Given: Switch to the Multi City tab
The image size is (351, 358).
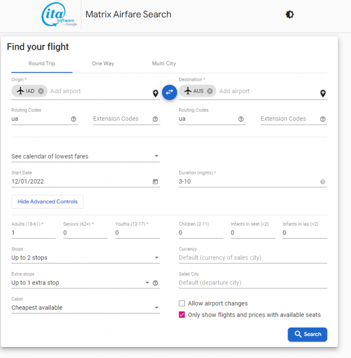Looking at the screenshot, I should click(164, 63).
